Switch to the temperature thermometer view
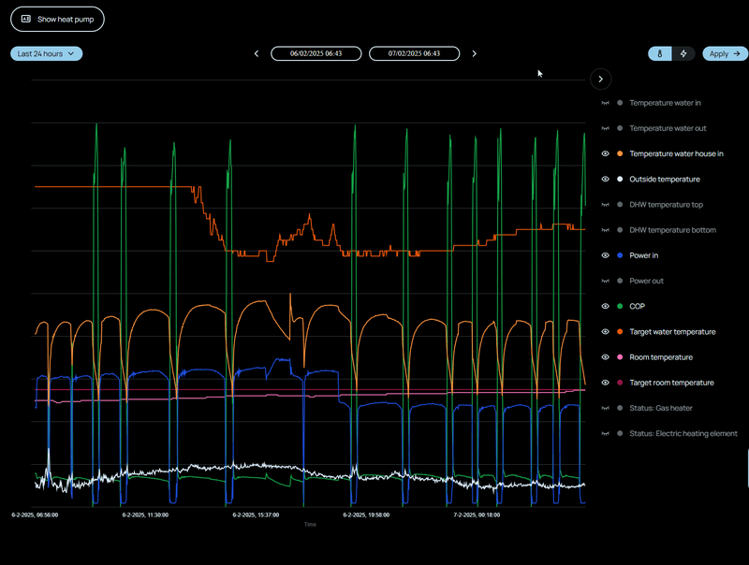The width and height of the screenshot is (749, 565). point(660,53)
